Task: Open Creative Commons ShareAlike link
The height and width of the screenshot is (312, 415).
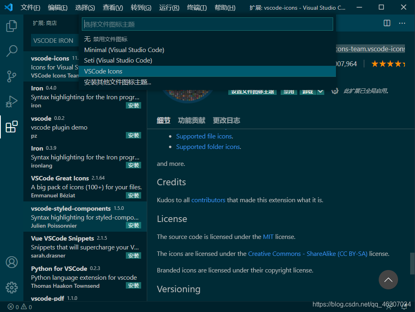Action: pyautogui.click(x=308, y=253)
